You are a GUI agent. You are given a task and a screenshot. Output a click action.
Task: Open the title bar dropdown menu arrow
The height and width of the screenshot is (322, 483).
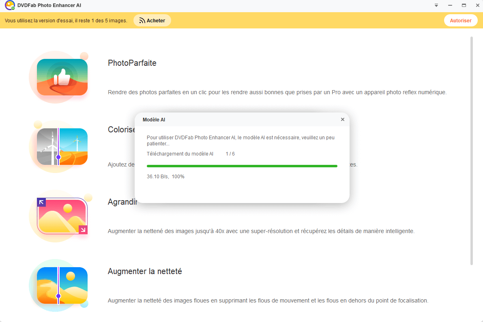point(436,5)
